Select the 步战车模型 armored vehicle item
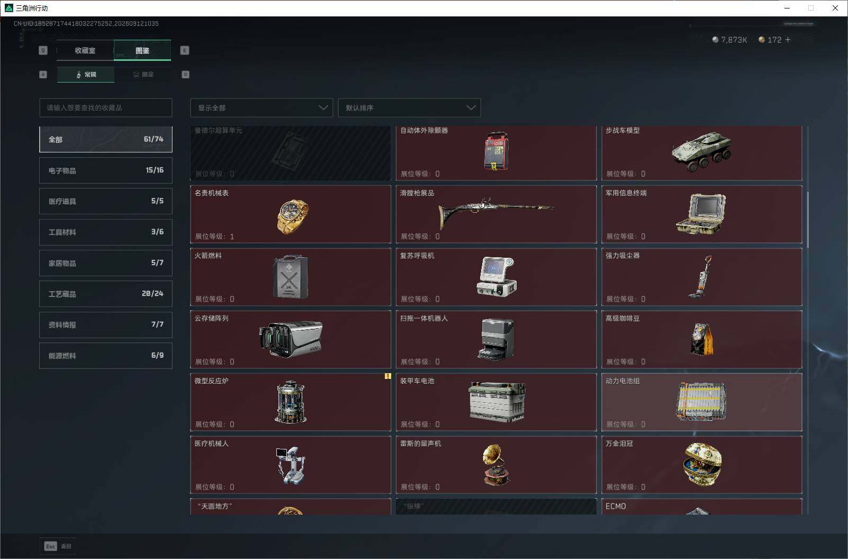 701,153
